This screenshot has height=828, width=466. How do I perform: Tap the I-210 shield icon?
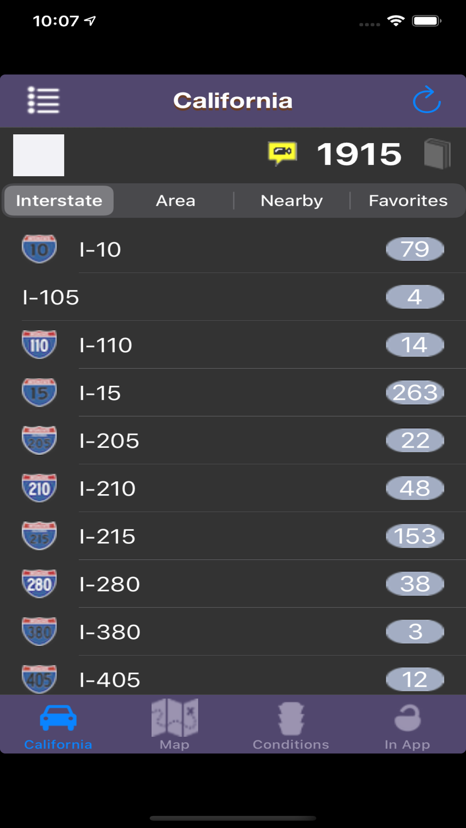click(x=39, y=488)
